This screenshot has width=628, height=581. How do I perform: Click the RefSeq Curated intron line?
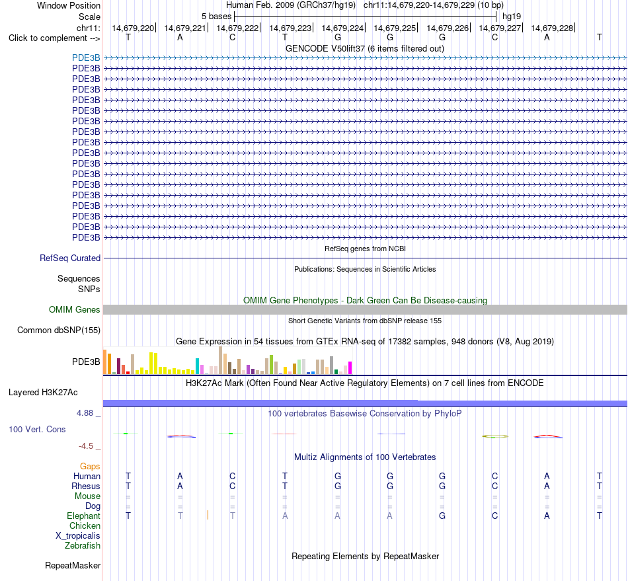[x=365, y=258]
